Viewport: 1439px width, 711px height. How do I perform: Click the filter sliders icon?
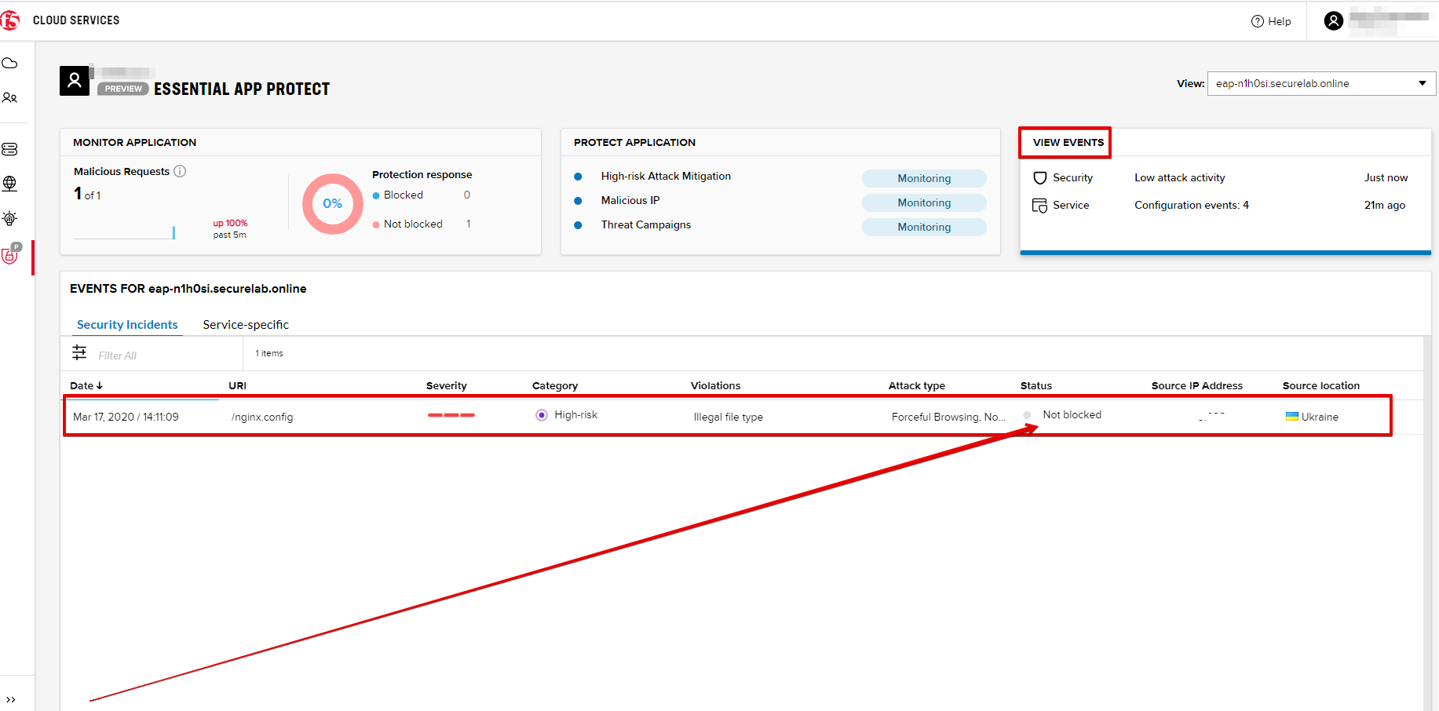click(79, 352)
